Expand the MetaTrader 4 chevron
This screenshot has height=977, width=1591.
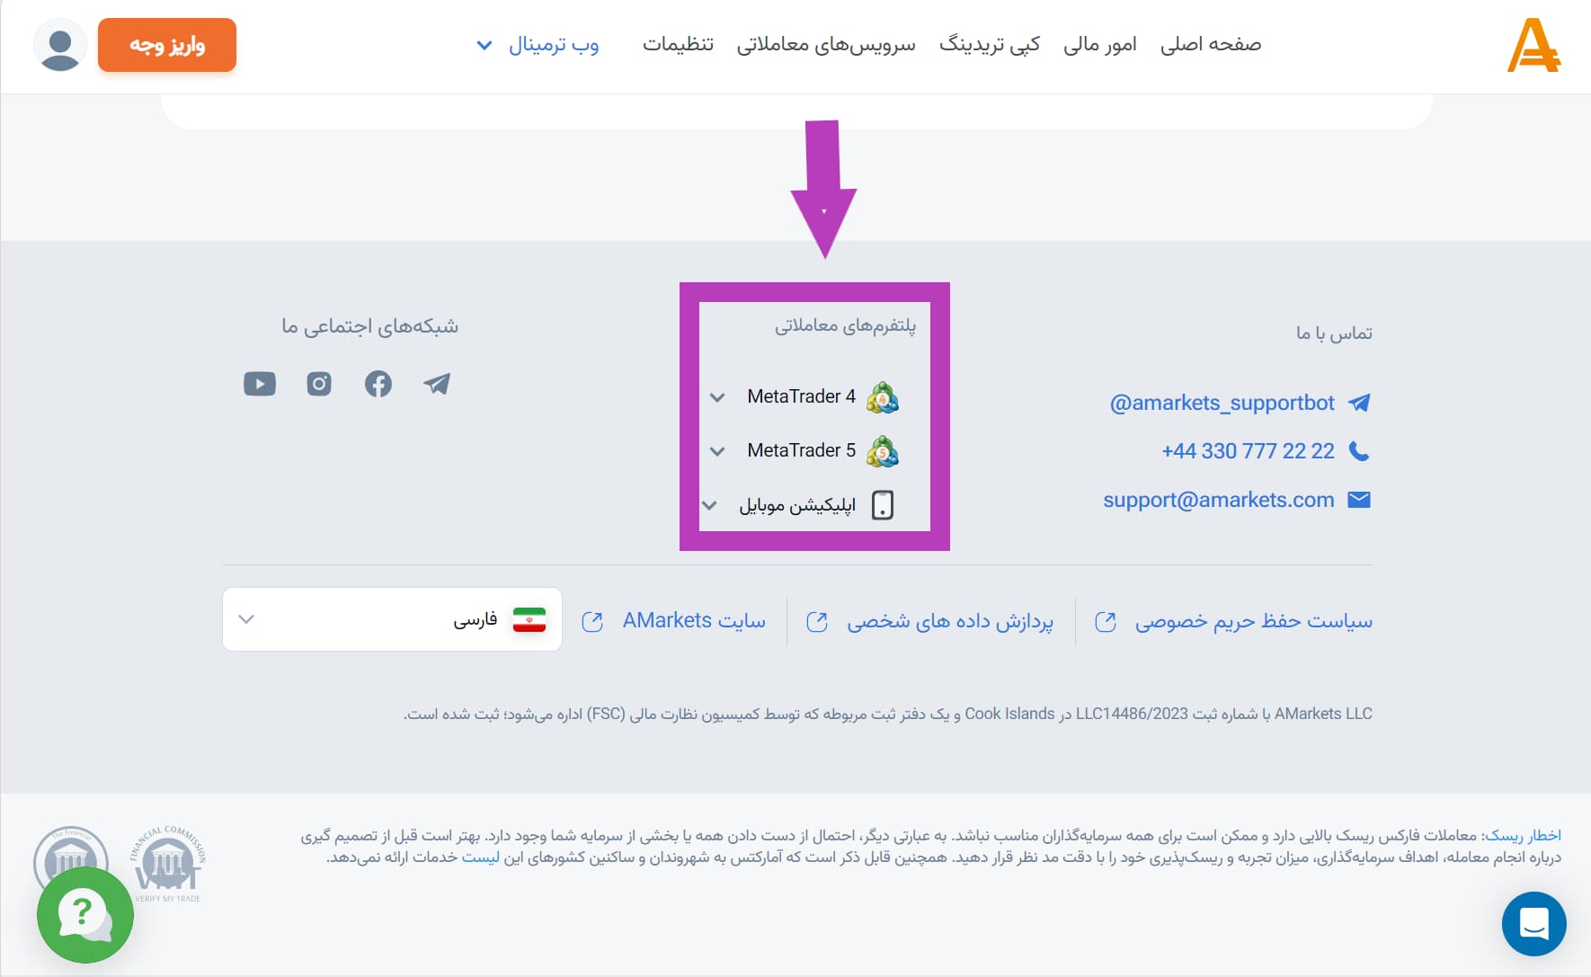tap(717, 397)
